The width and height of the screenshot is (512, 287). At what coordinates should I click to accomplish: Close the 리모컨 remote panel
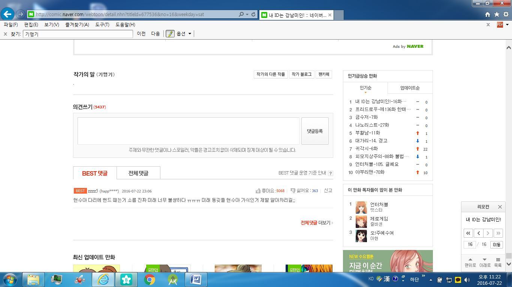[500, 207]
